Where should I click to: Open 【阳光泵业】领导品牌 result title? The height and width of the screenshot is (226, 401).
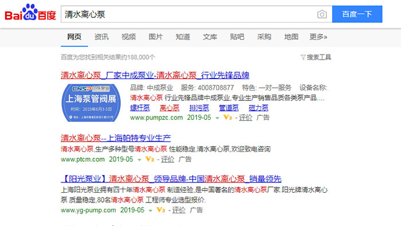click(x=171, y=179)
